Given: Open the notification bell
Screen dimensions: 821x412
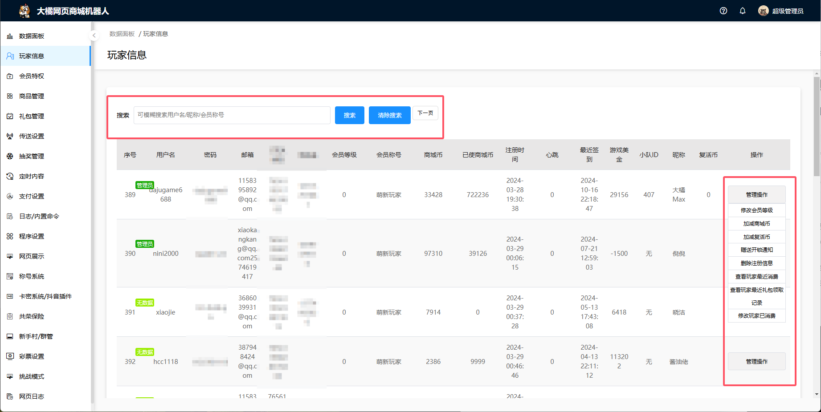Looking at the screenshot, I should click(x=743, y=11).
